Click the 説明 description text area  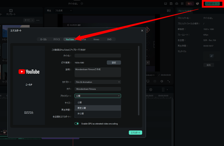[98, 72]
